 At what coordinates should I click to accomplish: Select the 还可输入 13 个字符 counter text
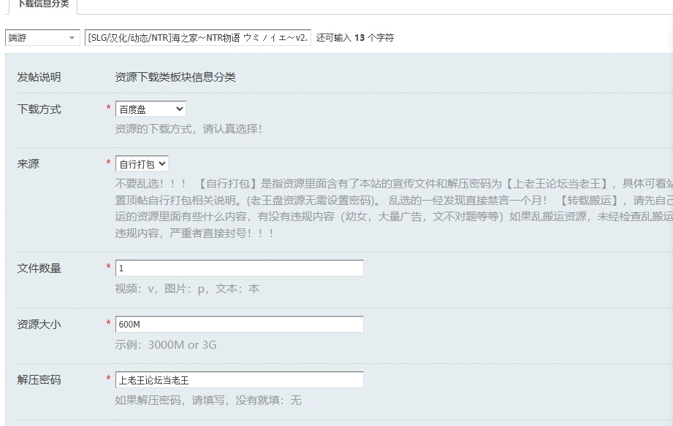(355, 38)
